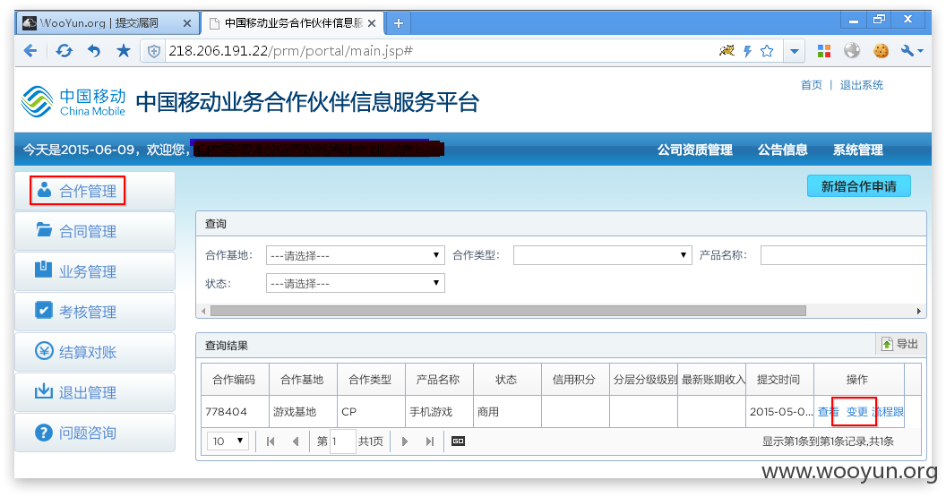Open 问题咨询 in the sidebar
This screenshot has height=497, width=946.
(95, 433)
